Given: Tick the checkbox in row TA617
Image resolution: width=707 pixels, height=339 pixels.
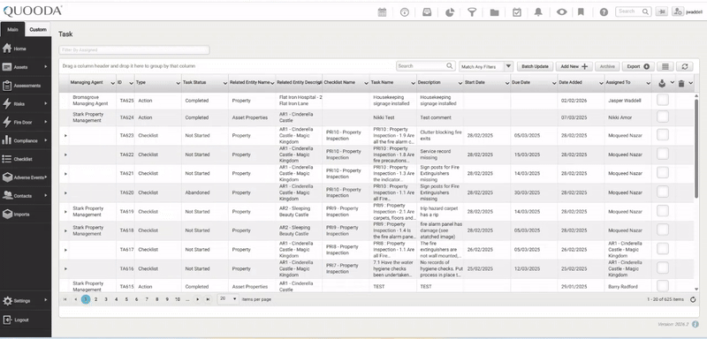Looking at the screenshot, I should [x=662, y=249].
